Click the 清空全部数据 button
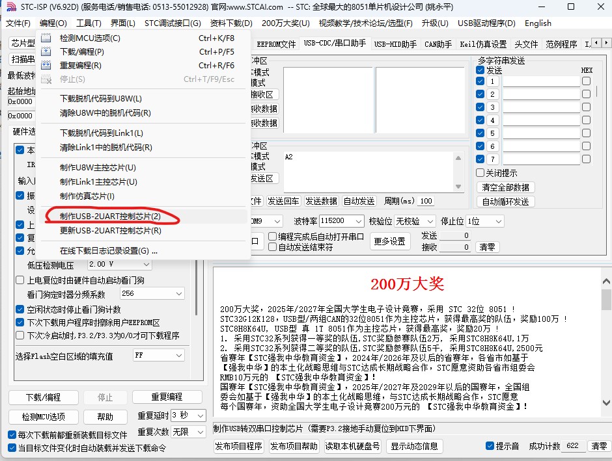The height and width of the screenshot is (461, 612). (505, 187)
